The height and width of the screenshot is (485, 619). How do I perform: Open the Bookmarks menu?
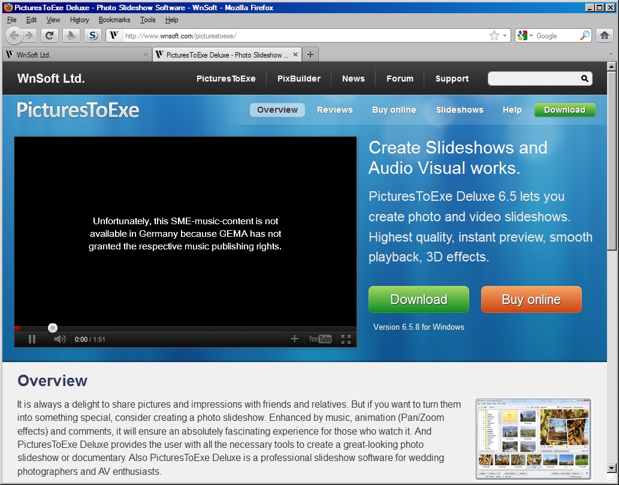pos(114,20)
